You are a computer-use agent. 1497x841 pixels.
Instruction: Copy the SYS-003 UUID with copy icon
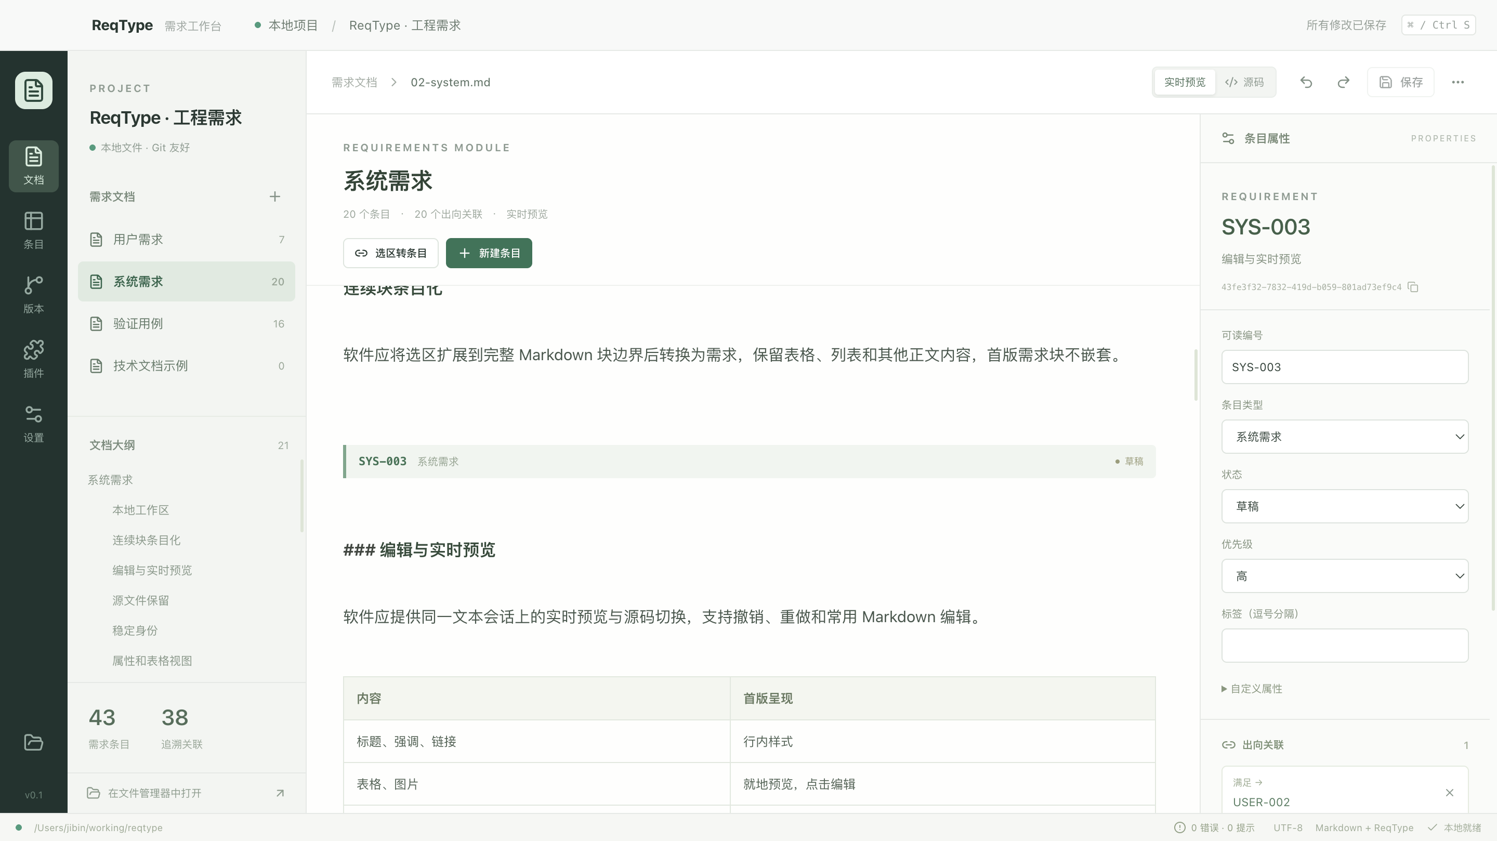click(x=1413, y=287)
